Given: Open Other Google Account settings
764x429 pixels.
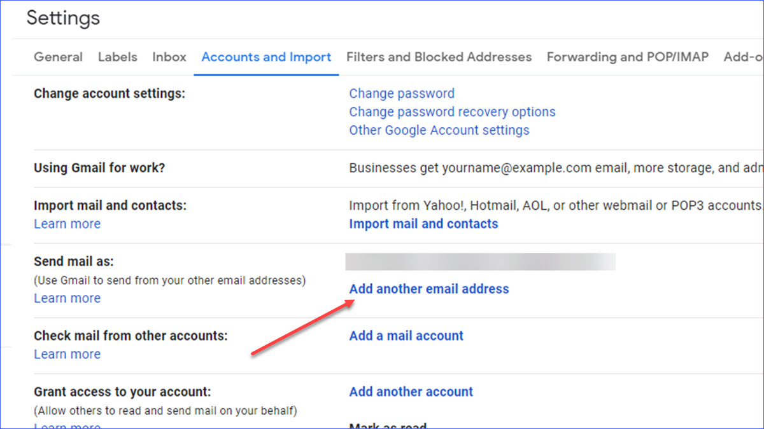Looking at the screenshot, I should coord(439,130).
